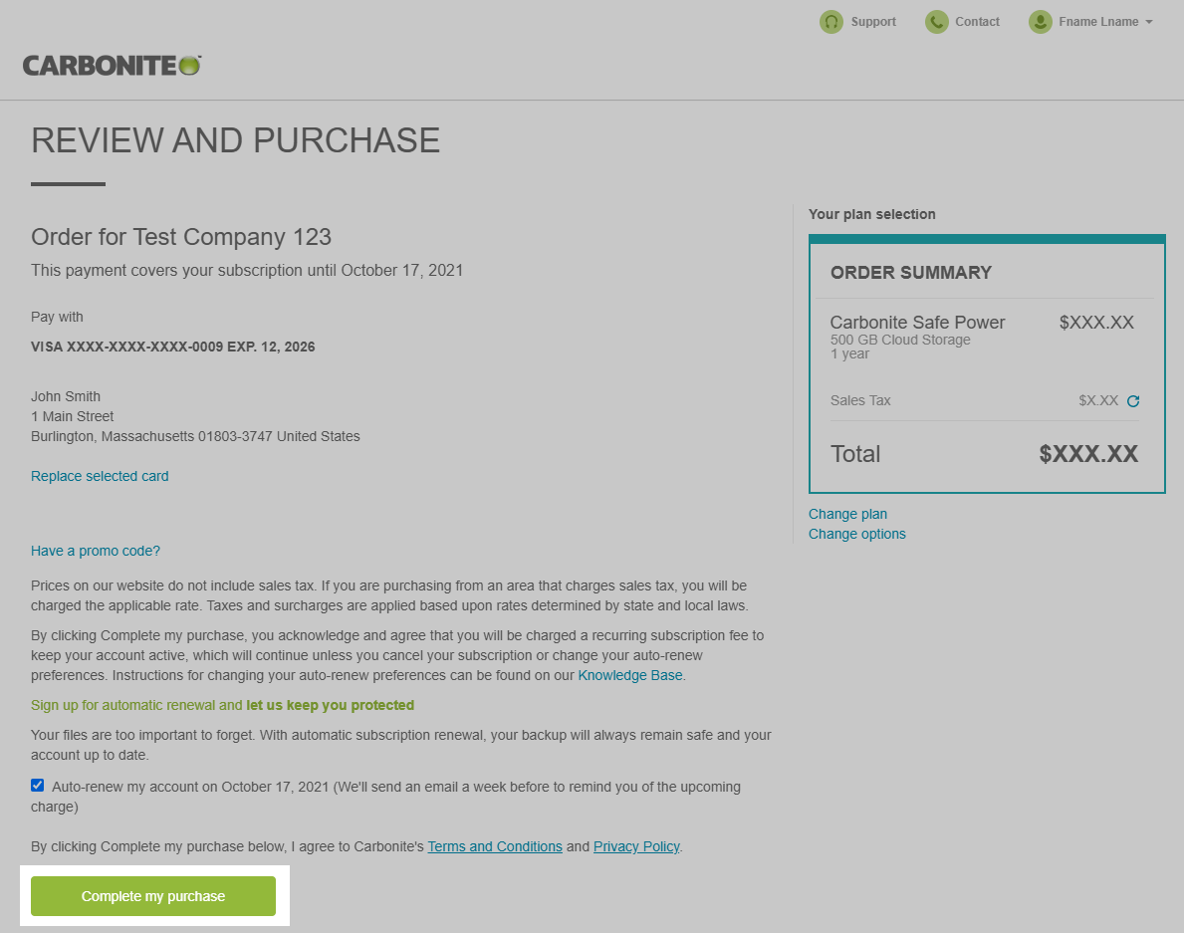Click the Carbonite logo

pos(111,64)
